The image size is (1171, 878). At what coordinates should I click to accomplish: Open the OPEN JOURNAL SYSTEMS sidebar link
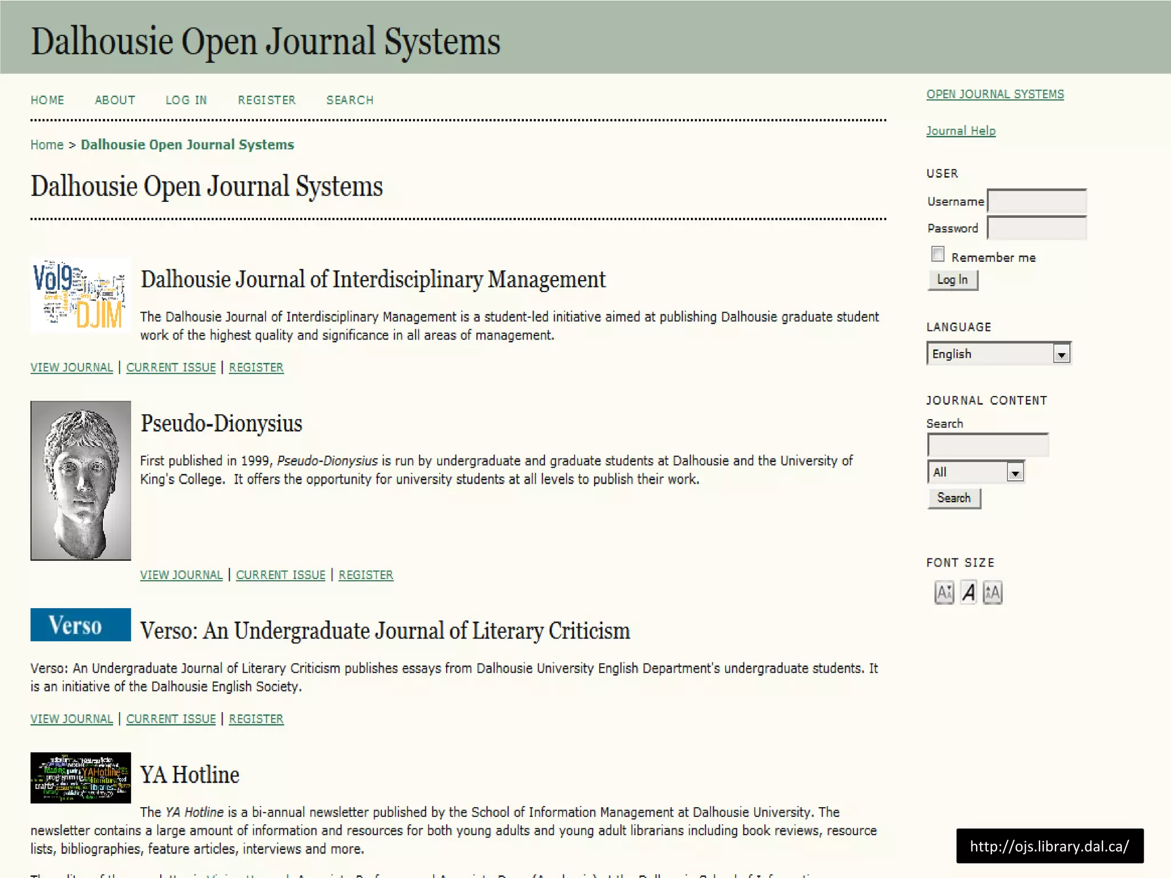pos(995,94)
